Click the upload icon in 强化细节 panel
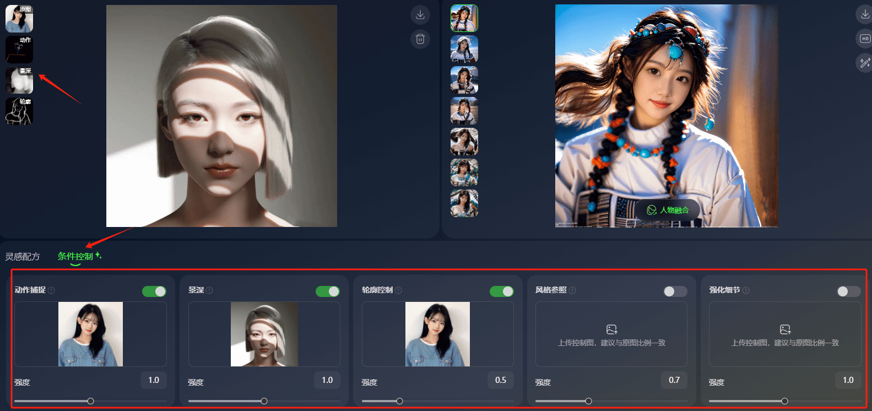 (x=785, y=329)
